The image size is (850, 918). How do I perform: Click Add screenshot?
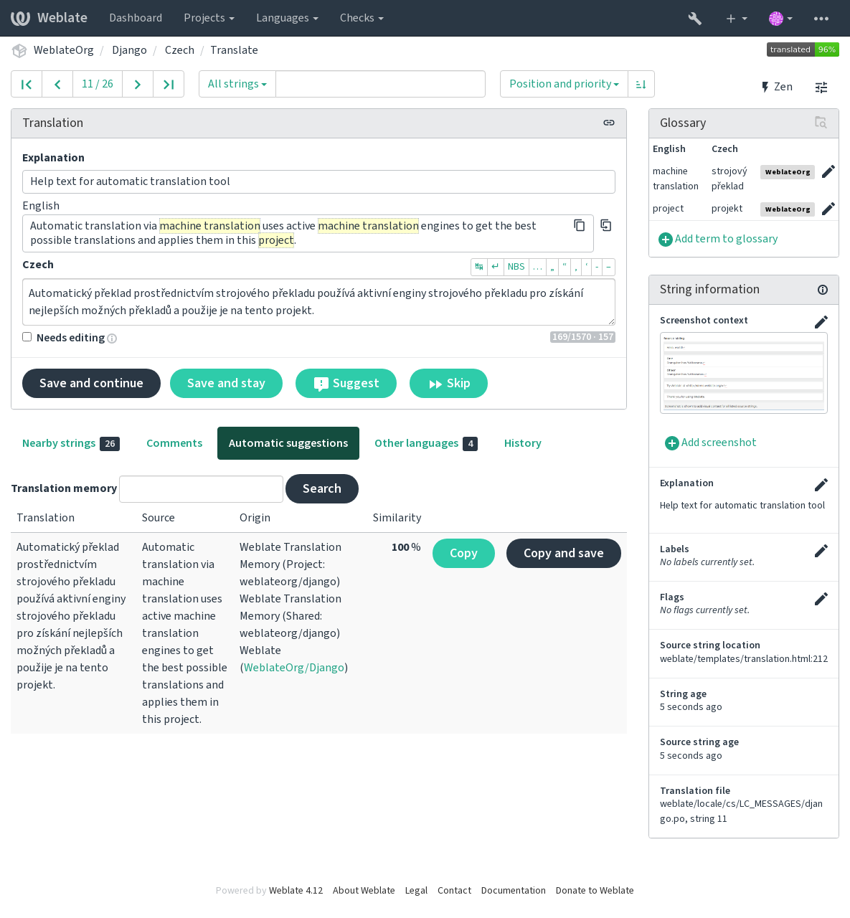click(711, 443)
